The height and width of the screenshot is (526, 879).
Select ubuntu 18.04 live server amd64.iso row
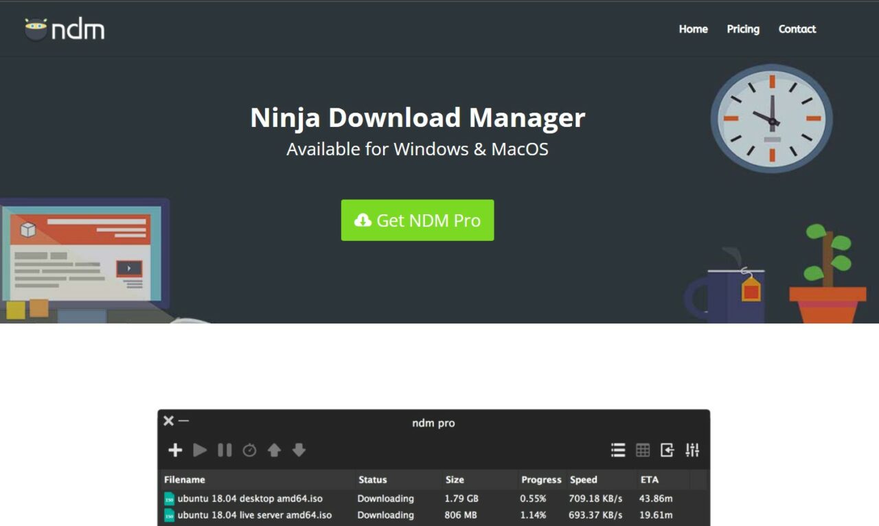(x=254, y=515)
